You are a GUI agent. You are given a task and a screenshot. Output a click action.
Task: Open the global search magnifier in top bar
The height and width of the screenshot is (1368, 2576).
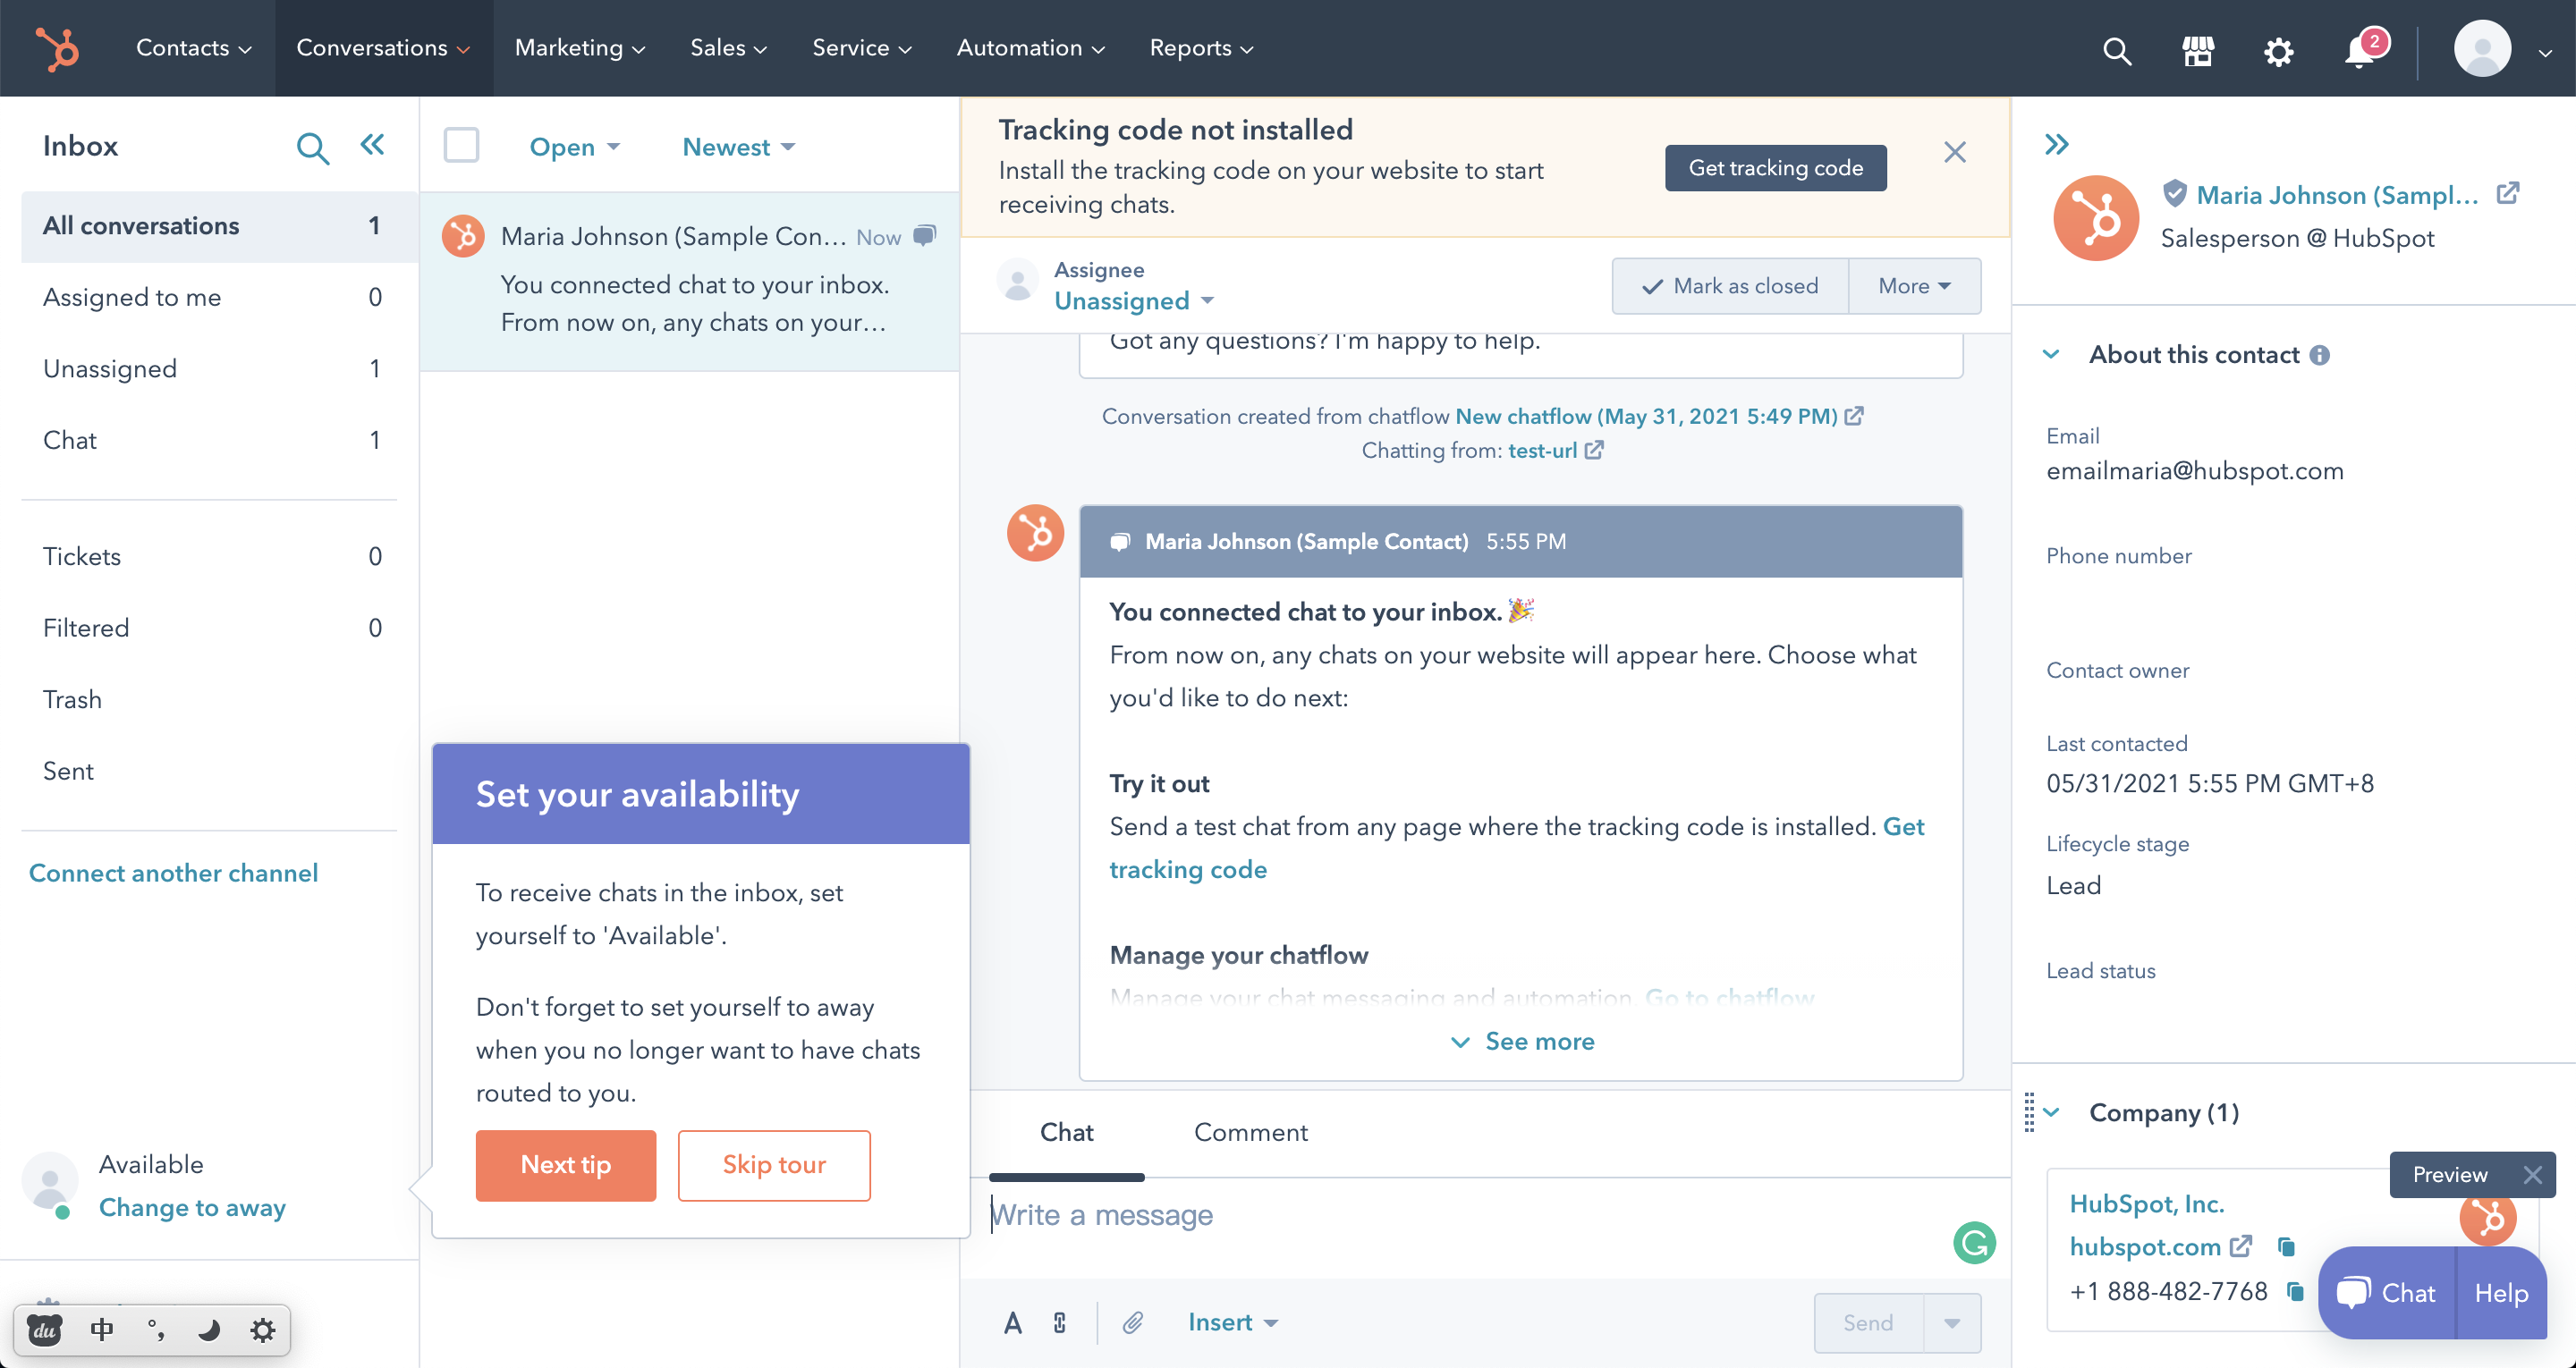[2117, 50]
